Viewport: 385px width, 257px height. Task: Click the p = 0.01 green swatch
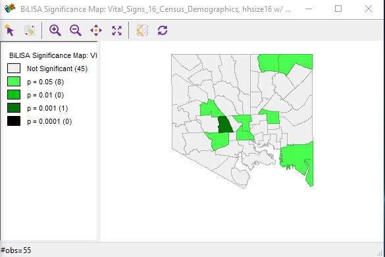pyautogui.click(x=14, y=95)
